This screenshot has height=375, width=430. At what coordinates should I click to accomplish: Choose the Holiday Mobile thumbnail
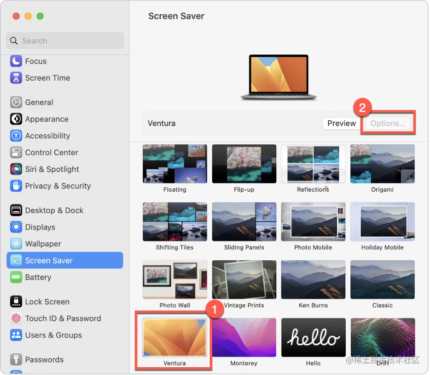pos(382,222)
